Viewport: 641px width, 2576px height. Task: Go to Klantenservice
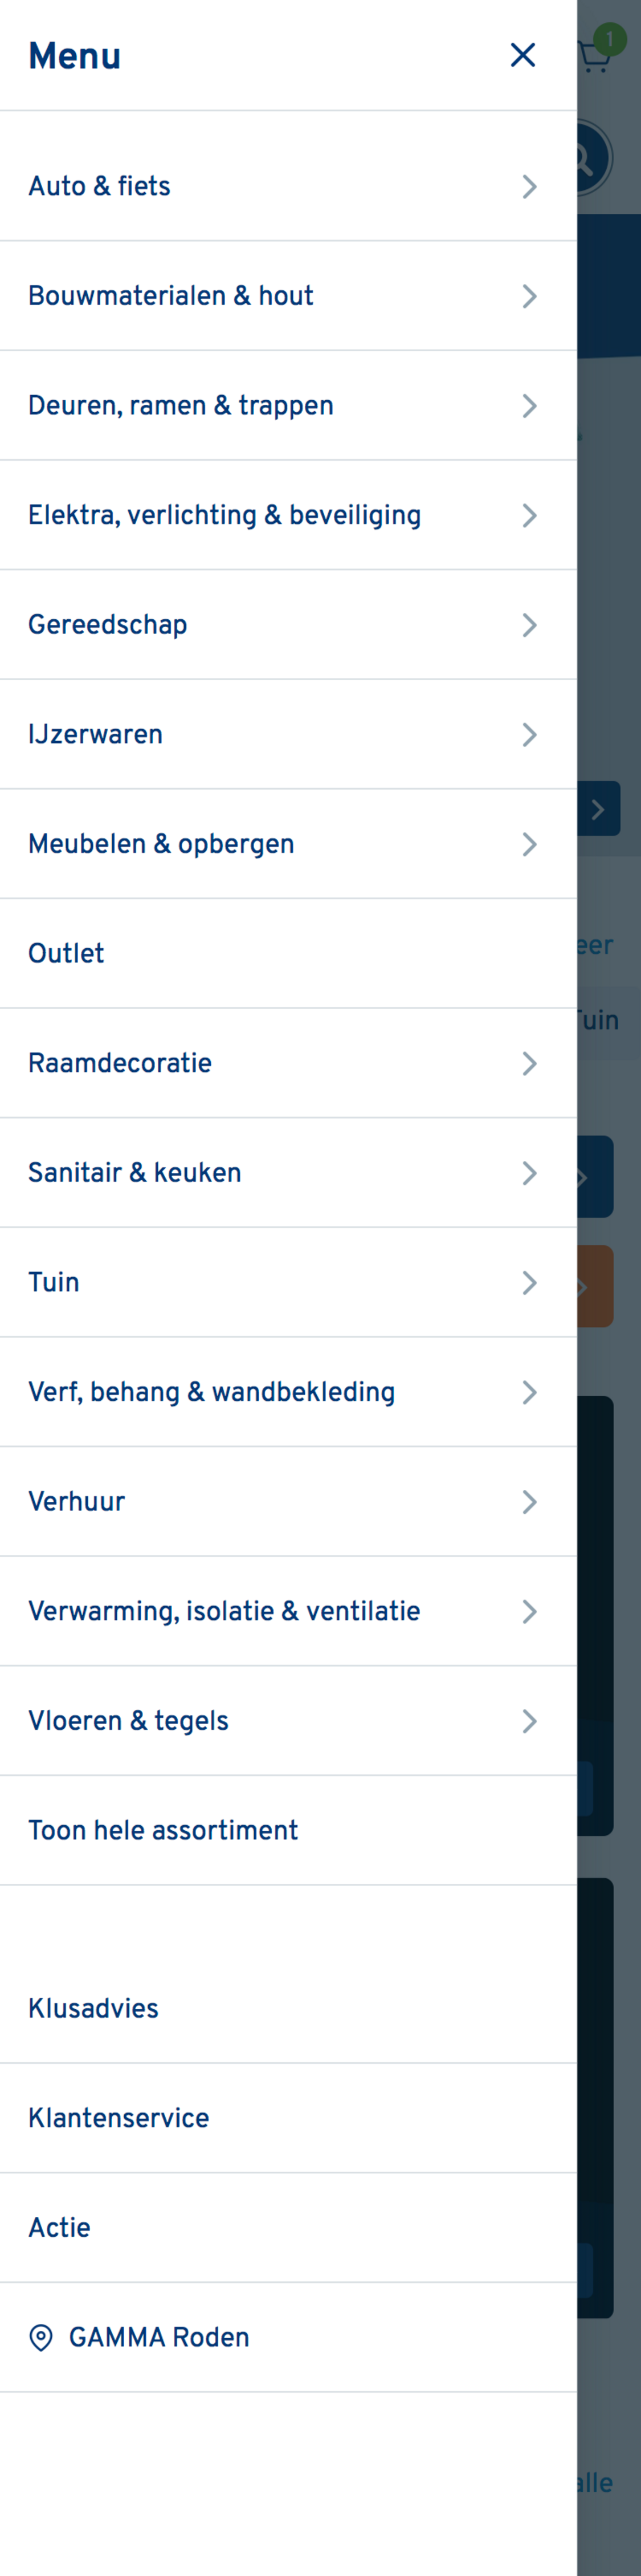click(118, 2118)
